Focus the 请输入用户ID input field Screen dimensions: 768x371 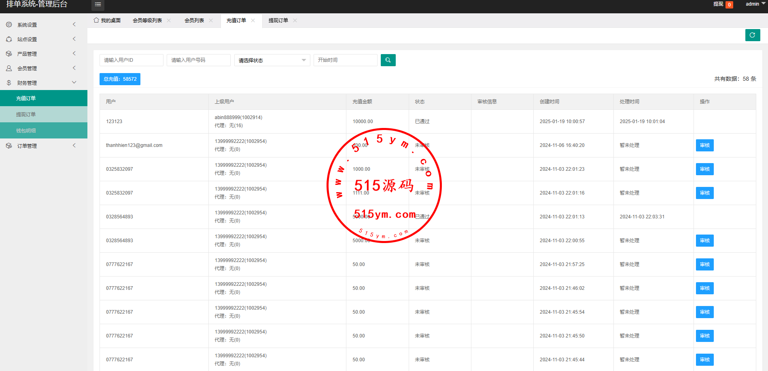point(131,60)
